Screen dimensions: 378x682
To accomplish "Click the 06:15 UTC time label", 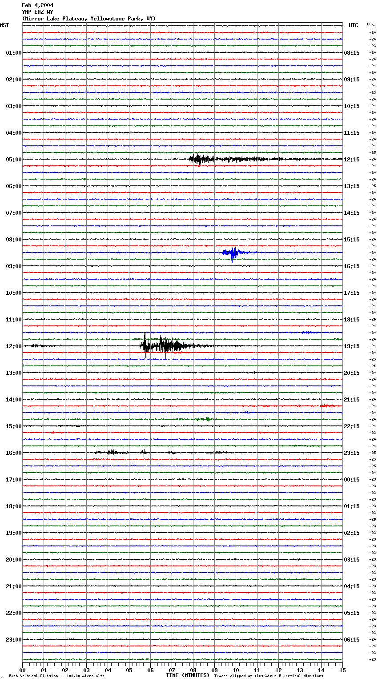I will [352, 640].
